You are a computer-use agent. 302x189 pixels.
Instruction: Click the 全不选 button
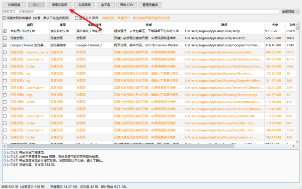pos(106,5)
